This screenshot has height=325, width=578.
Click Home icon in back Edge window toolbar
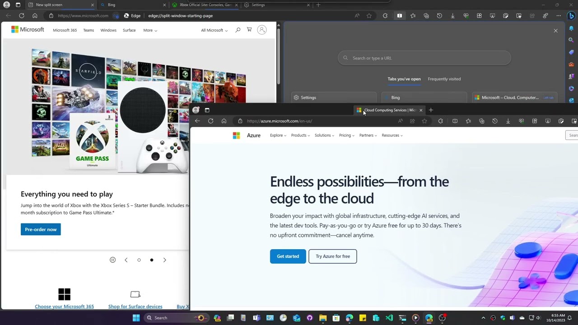coord(35,16)
